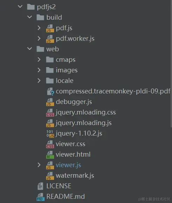The image size is (172, 203).
Task: Collapse the pdfjs2 root folder
Action: coord(20,6)
